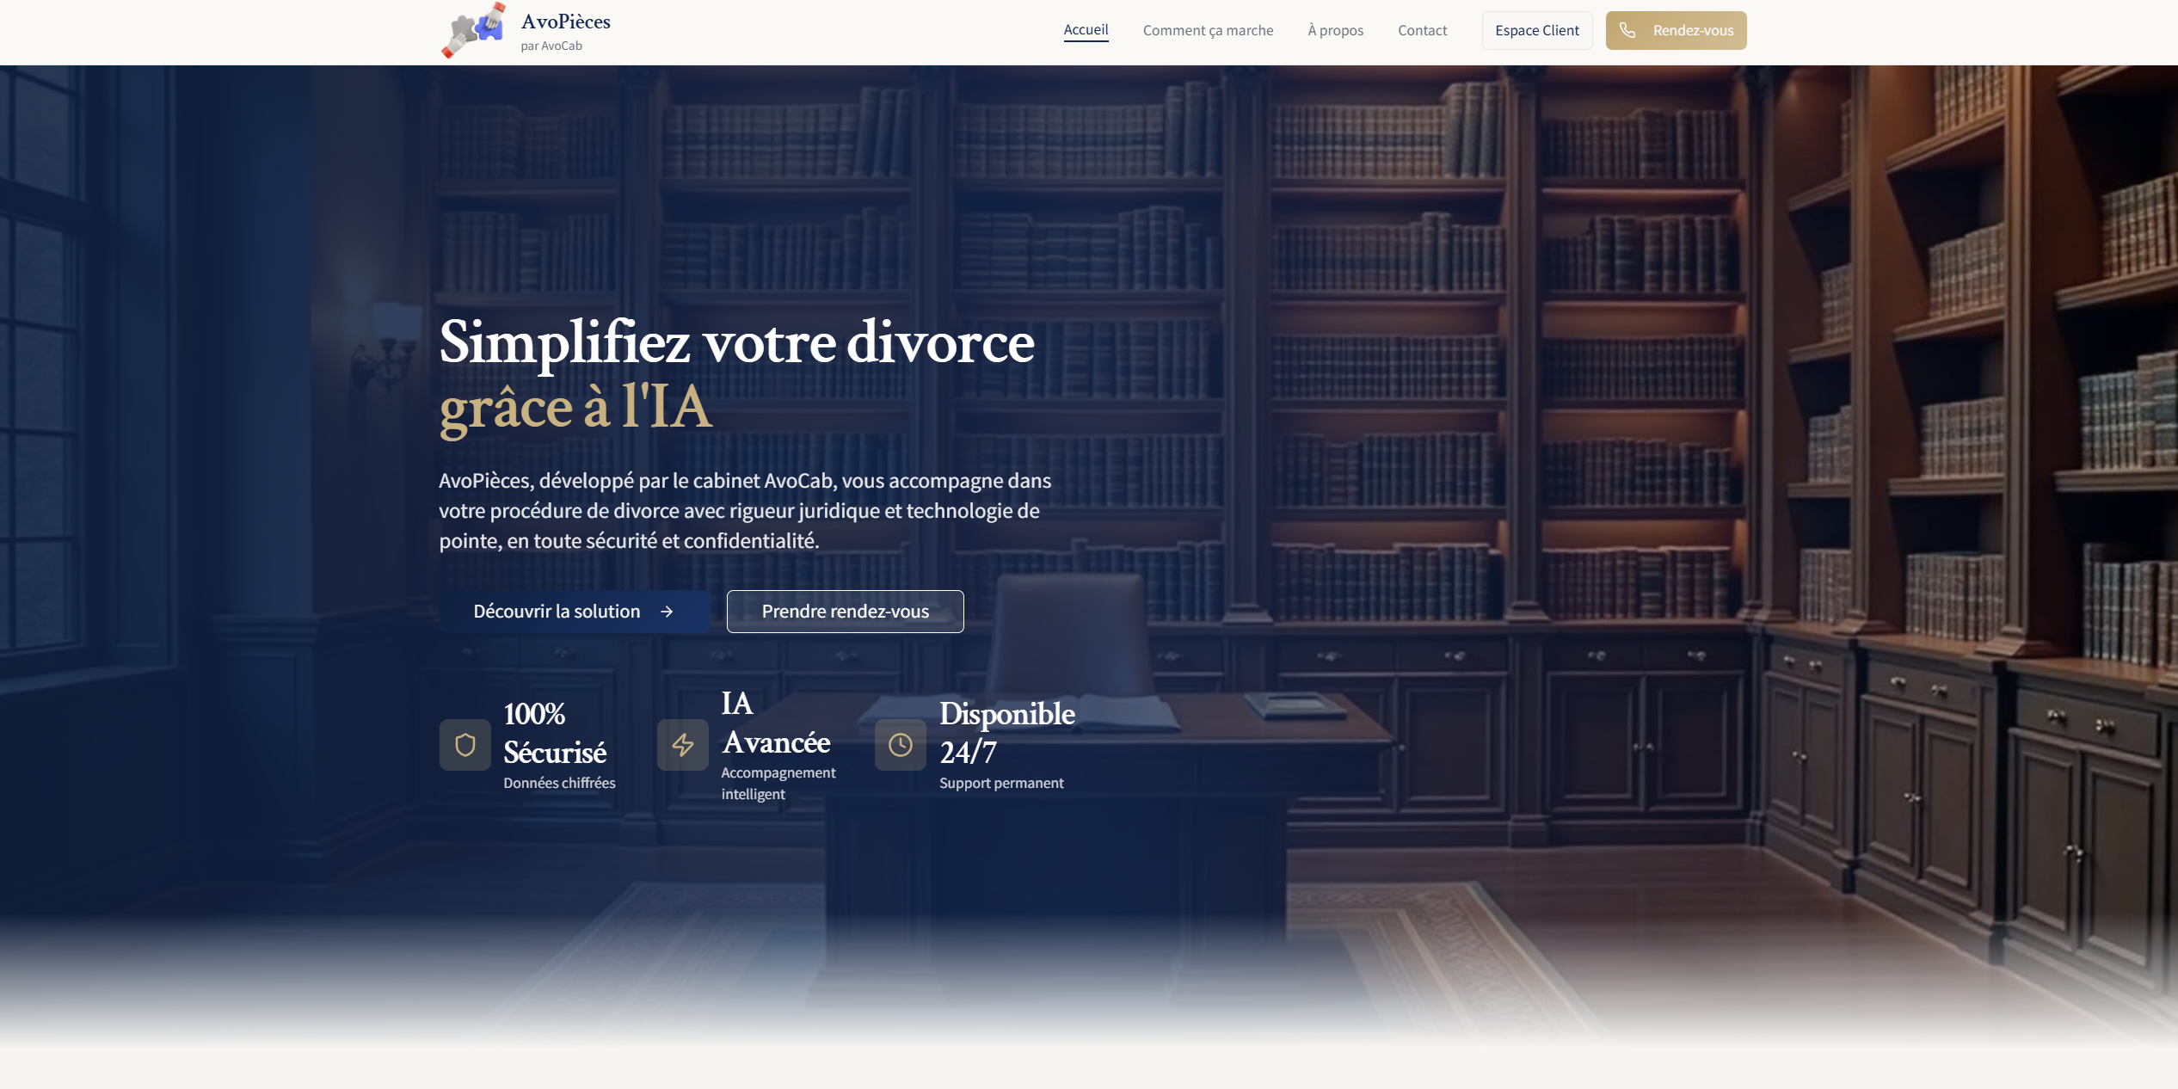This screenshot has height=1089, width=2178.
Task: Click the par AvoCab subtitle
Action: (x=551, y=46)
